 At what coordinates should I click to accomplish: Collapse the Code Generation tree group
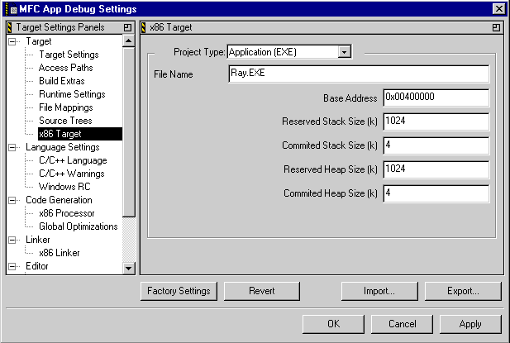(x=12, y=200)
